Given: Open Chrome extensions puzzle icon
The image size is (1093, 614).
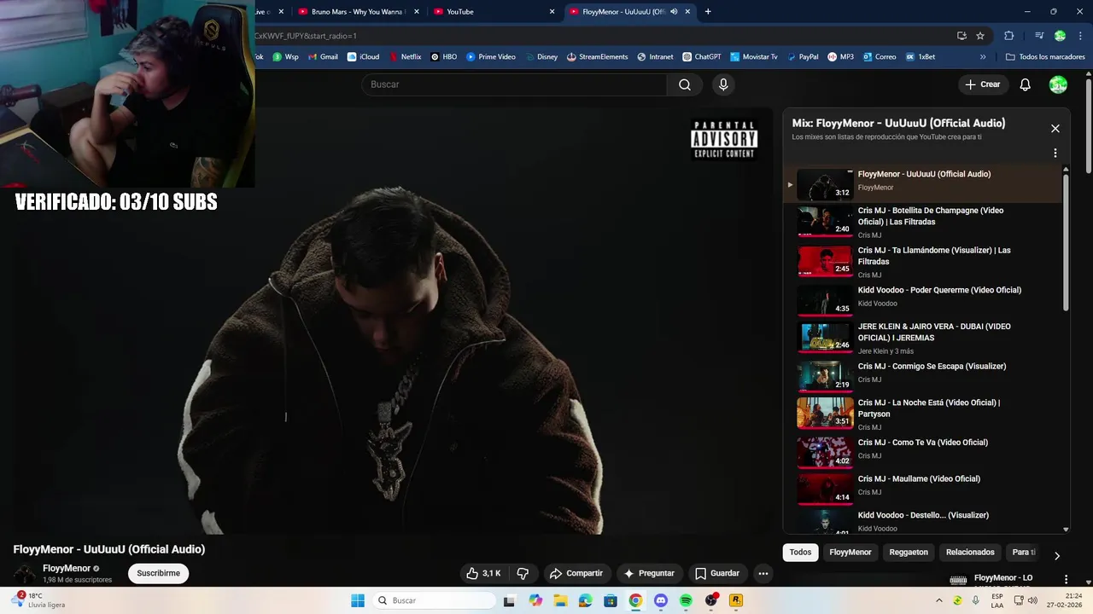Looking at the screenshot, I should [x=1008, y=36].
